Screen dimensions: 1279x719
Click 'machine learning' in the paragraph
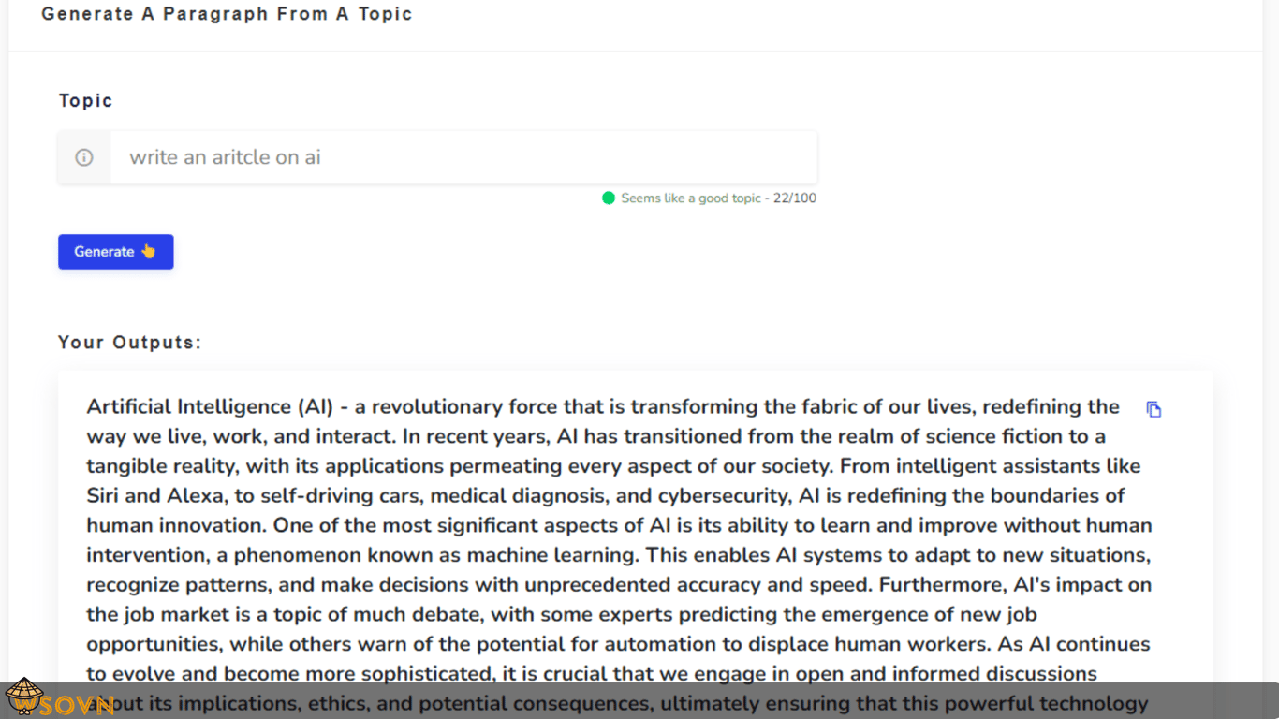(565, 554)
